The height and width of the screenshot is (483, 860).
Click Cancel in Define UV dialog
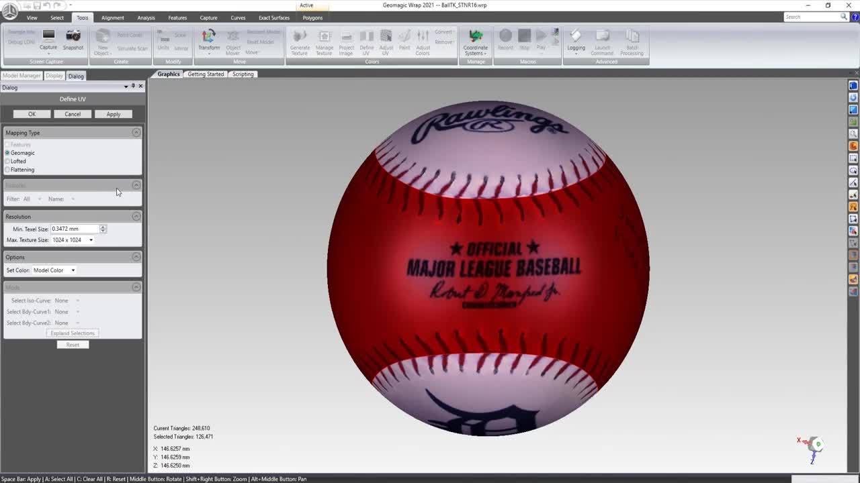click(73, 114)
